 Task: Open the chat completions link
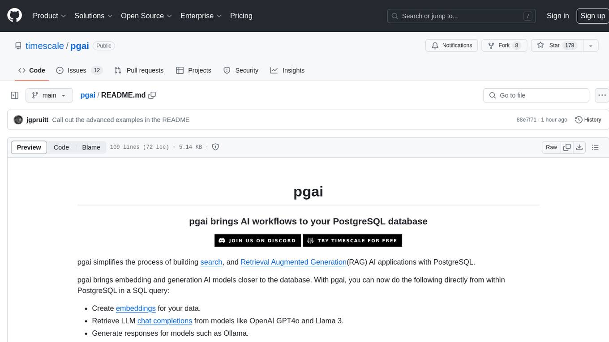tap(165, 321)
